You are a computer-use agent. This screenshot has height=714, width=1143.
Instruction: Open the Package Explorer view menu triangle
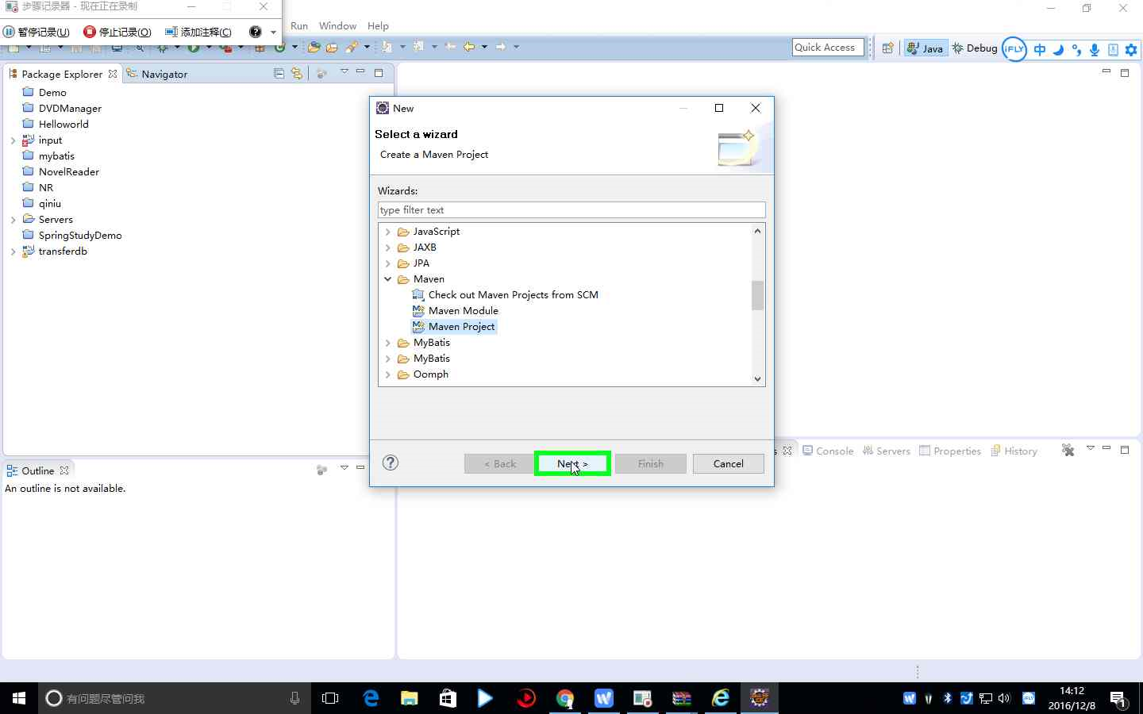344,71
